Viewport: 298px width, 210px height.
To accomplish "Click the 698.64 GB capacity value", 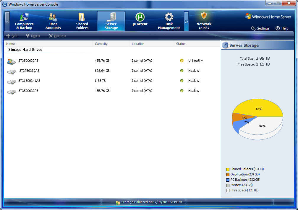I will pyautogui.click(x=102, y=71).
